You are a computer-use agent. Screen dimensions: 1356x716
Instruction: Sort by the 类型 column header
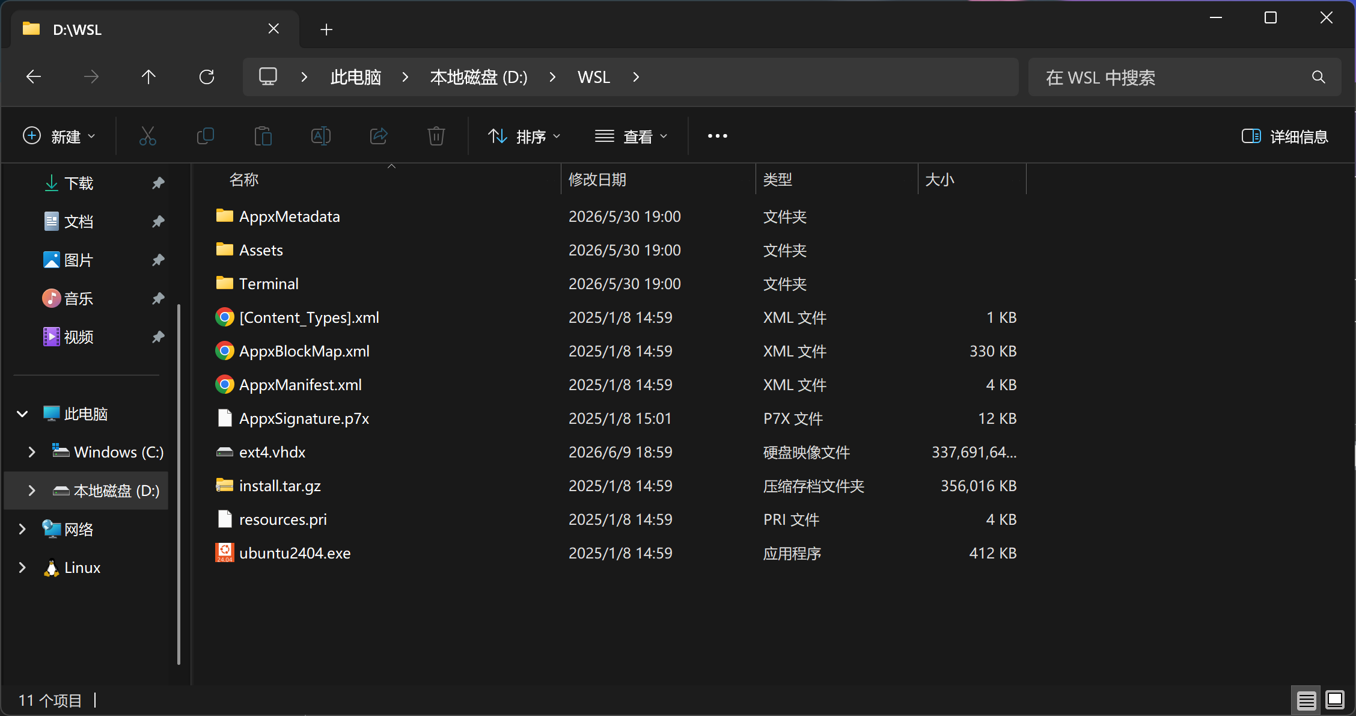coord(837,179)
